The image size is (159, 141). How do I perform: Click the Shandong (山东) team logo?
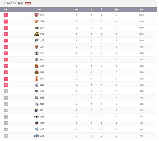[37, 47]
